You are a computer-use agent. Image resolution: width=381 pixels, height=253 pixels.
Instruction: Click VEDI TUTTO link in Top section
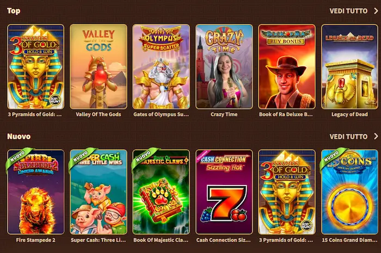[348, 11]
